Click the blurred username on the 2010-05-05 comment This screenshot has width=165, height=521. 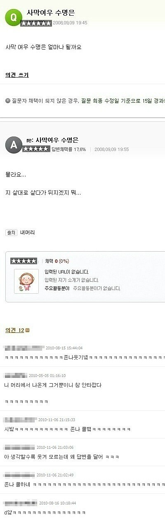15,375
